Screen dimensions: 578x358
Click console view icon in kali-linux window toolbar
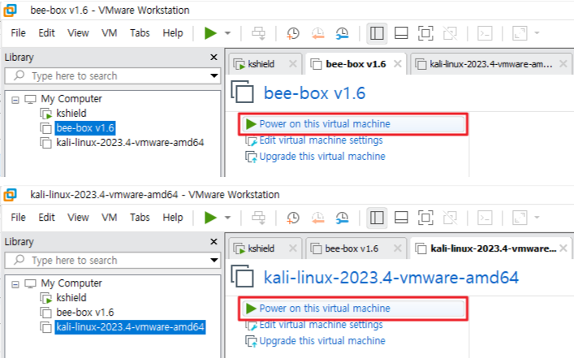[x=485, y=218]
